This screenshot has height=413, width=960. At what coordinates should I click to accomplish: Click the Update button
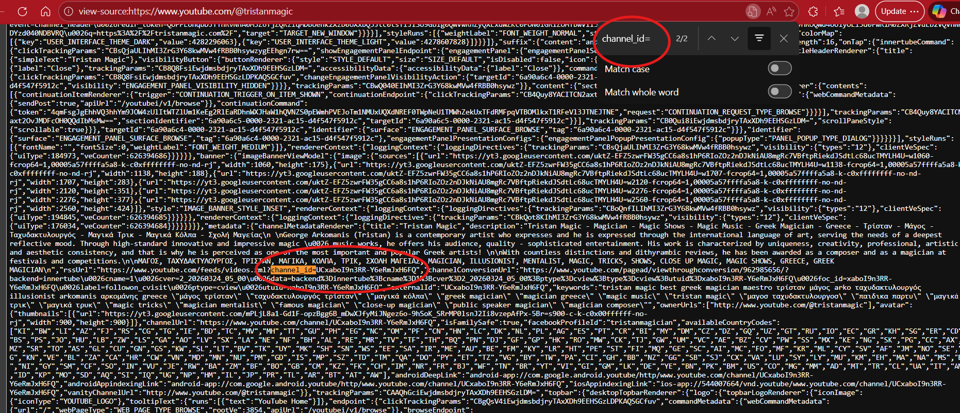click(x=900, y=11)
